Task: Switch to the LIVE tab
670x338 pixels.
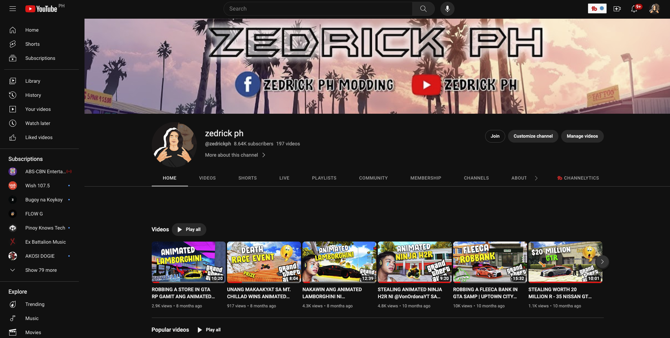Action: click(x=284, y=178)
